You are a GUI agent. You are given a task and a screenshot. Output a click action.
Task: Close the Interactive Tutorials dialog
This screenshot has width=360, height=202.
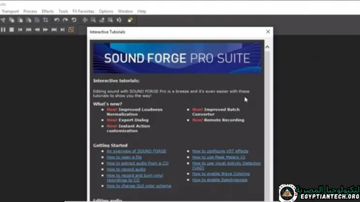click(x=268, y=32)
